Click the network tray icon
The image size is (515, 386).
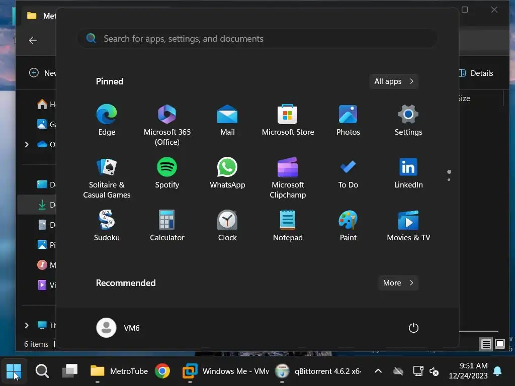[418, 371]
